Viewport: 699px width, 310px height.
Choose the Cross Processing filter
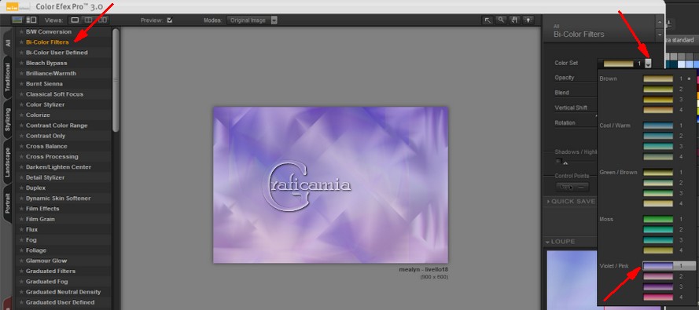pos(52,156)
